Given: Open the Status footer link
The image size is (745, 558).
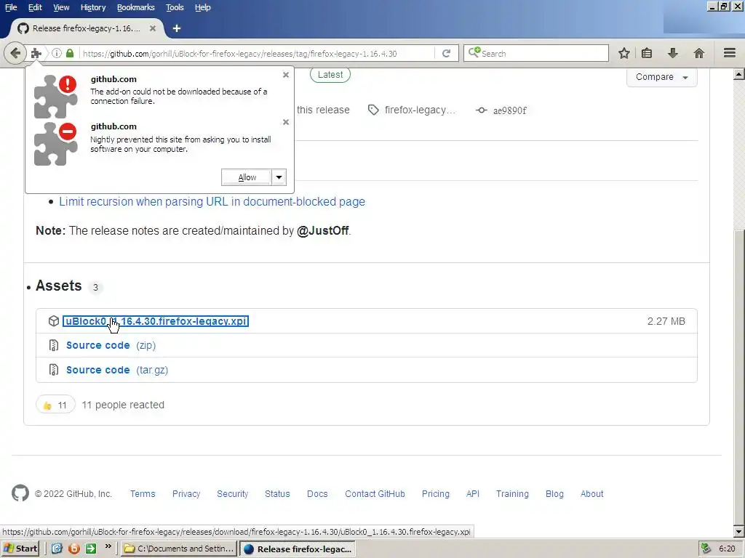Looking at the screenshot, I should coord(277,493).
